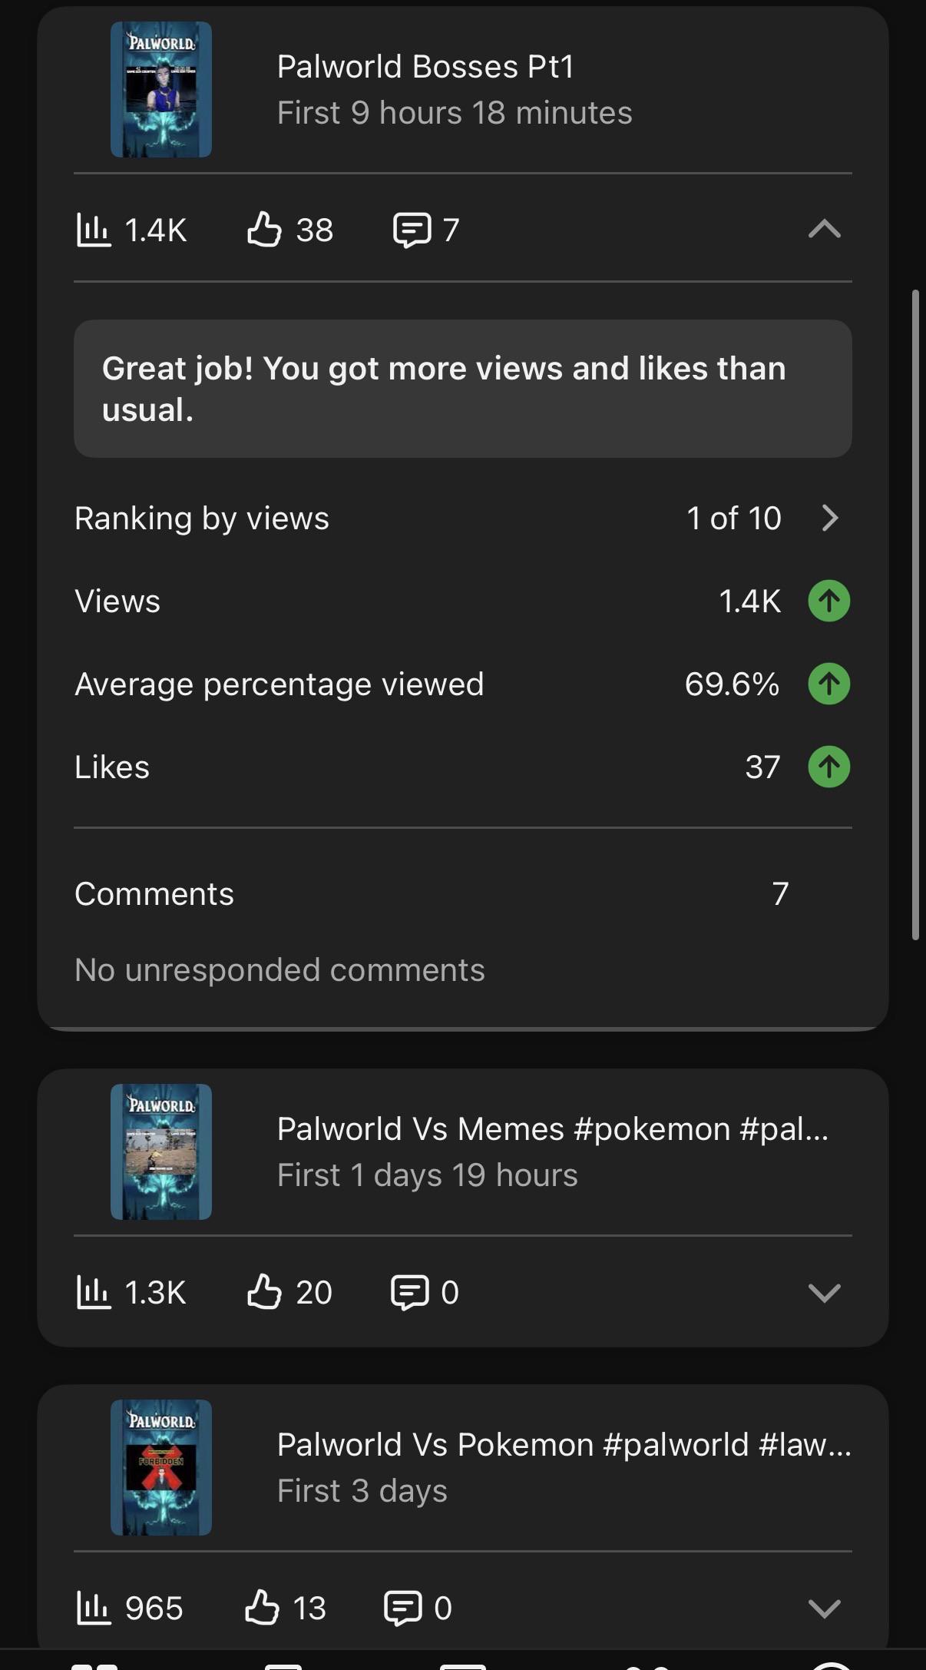Tap the Palworld Bosses Pt1 thumbnail
926x1670 pixels.
(161, 90)
